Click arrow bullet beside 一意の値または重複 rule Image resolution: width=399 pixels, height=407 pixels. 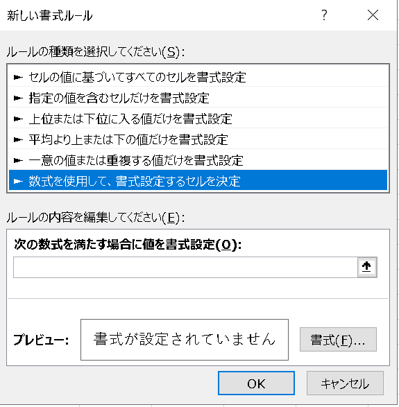pyautogui.click(x=18, y=160)
